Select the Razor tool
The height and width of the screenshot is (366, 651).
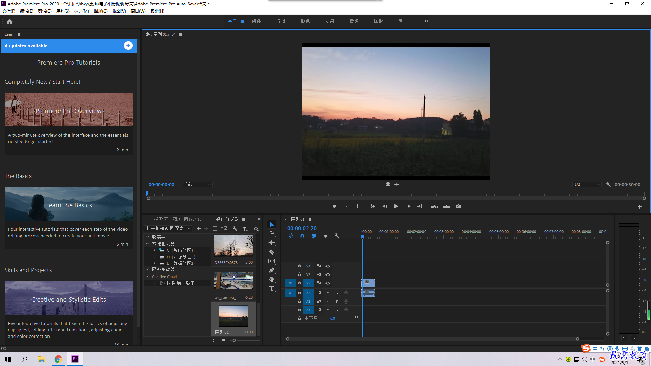(x=272, y=252)
